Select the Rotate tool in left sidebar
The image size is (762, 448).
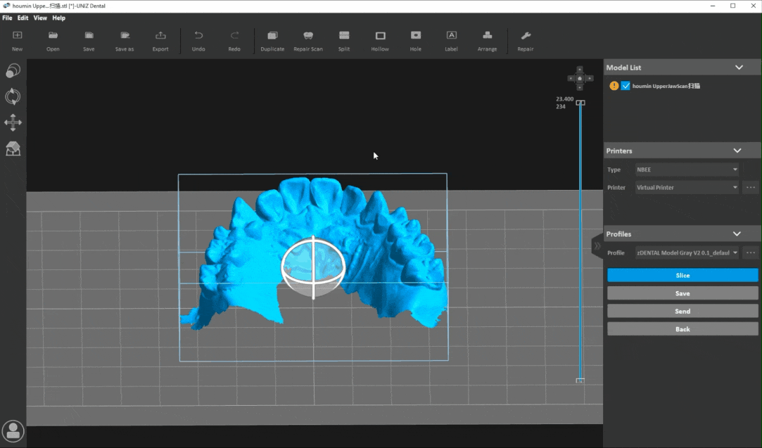13,96
